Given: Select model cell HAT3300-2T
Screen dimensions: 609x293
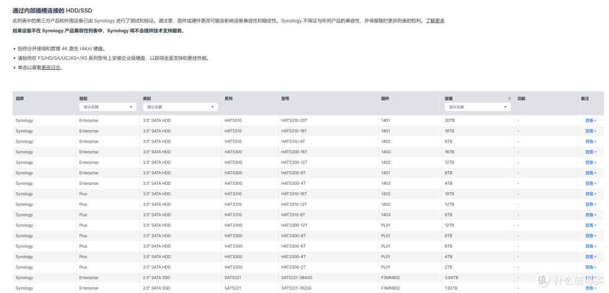Looking at the screenshot, I should click(x=293, y=268).
